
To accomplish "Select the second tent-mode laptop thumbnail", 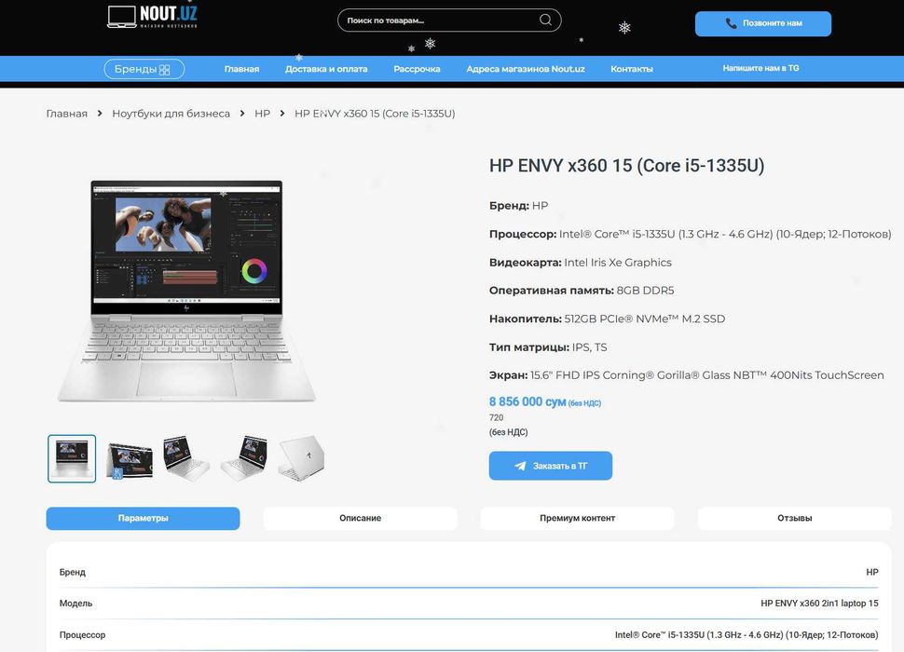I will (x=130, y=458).
